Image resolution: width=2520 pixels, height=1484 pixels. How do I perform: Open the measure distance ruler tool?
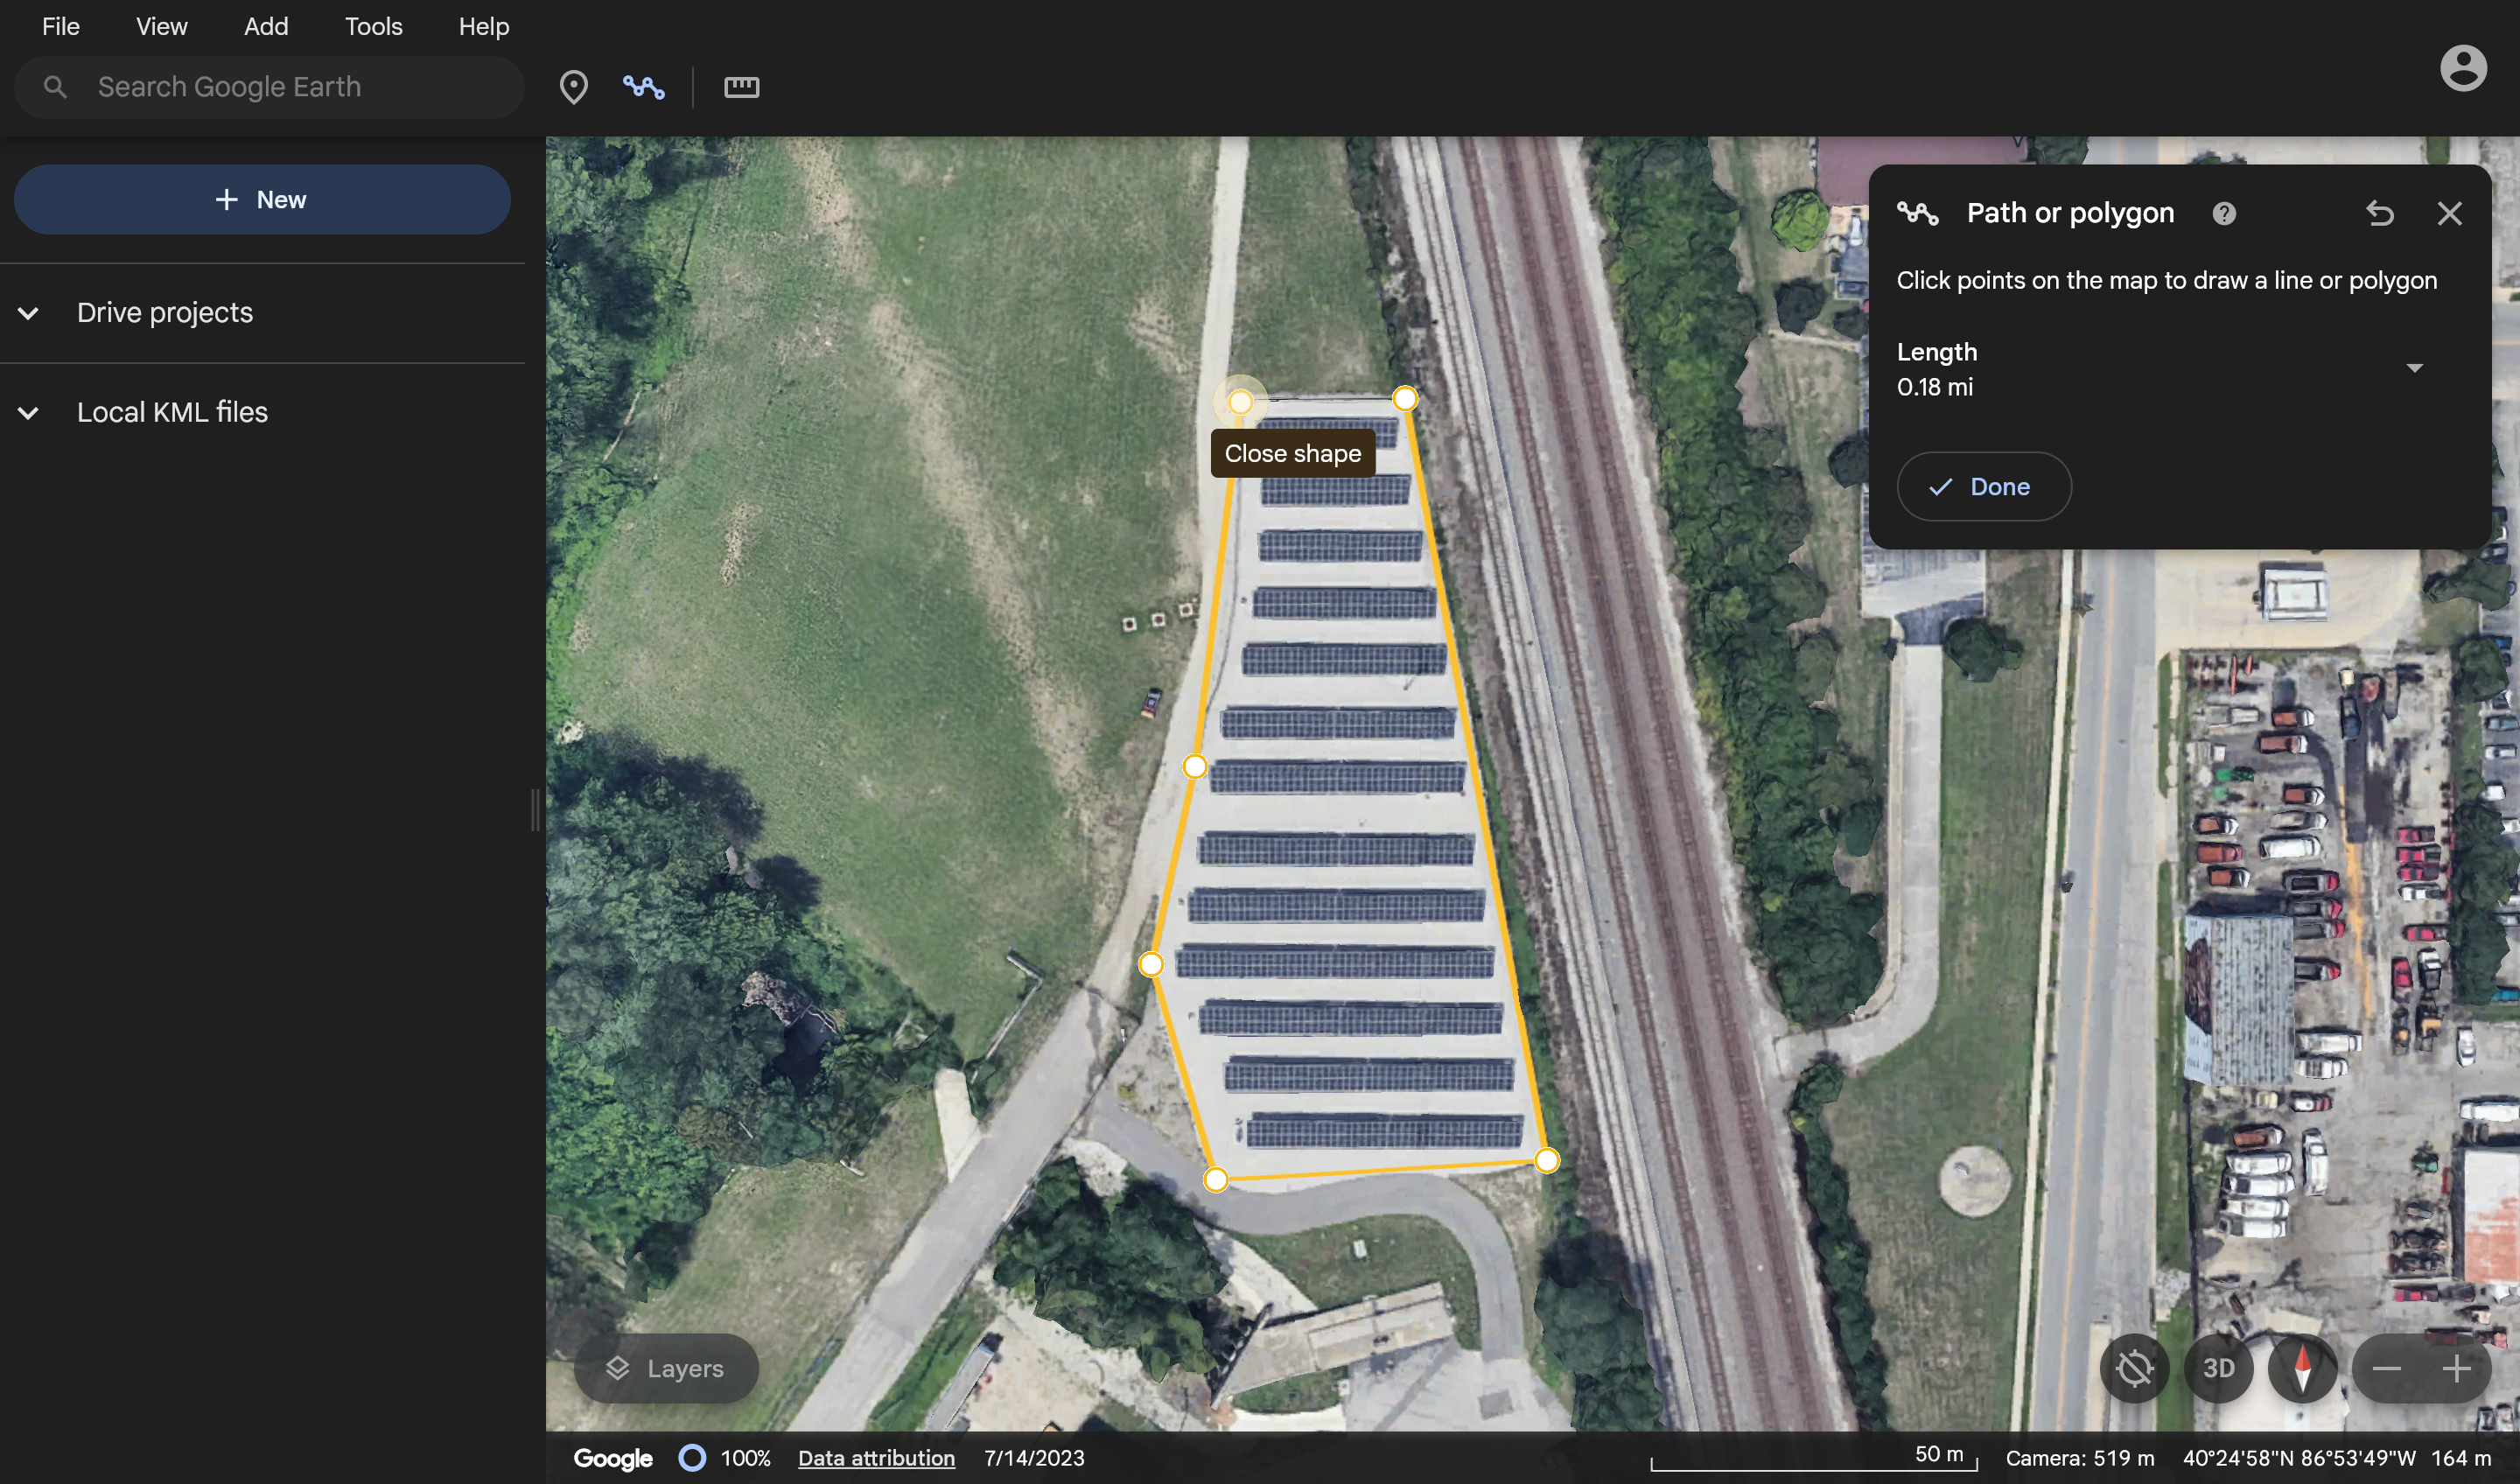[741, 87]
